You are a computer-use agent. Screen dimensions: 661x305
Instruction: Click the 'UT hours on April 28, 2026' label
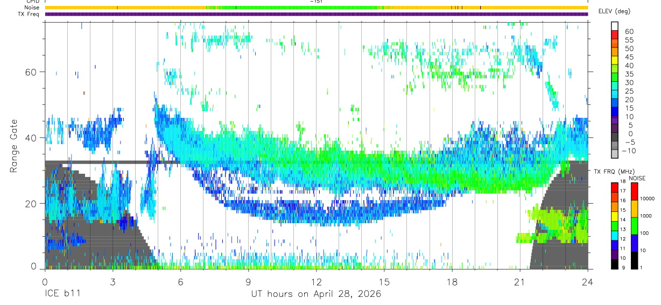[316, 294]
